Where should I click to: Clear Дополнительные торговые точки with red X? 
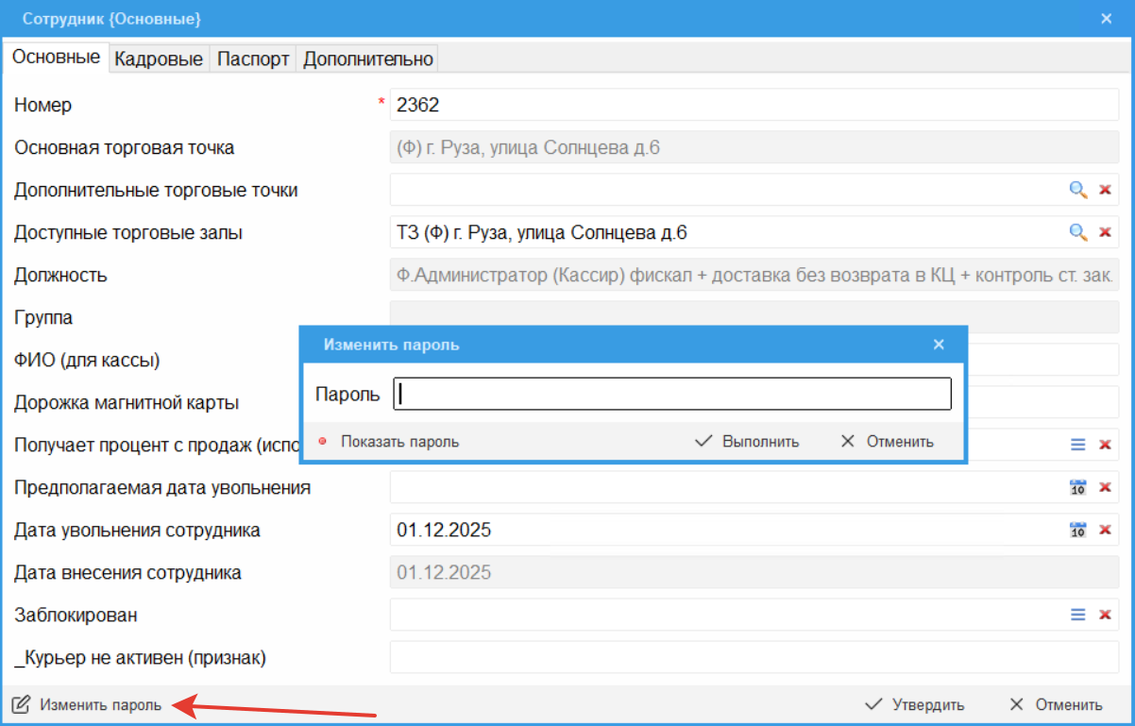click(1105, 190)
